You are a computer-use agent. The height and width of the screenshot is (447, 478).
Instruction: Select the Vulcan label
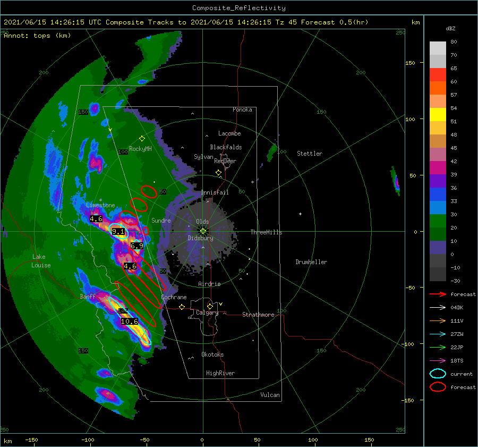tap(270, 395)
